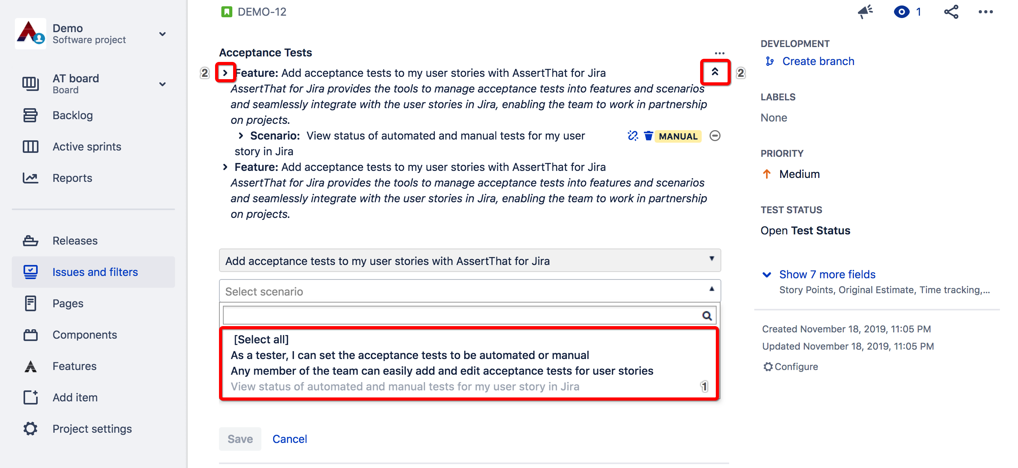The width and height of the screenshot is (1018, 468).
Task: Open Releases in the sidebar
Action: coord(75,241)
